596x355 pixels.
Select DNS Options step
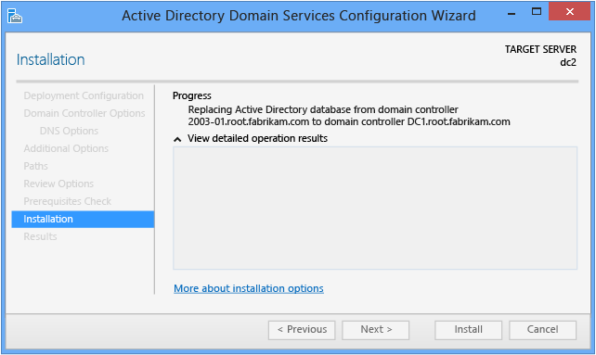tap(69, 131)
